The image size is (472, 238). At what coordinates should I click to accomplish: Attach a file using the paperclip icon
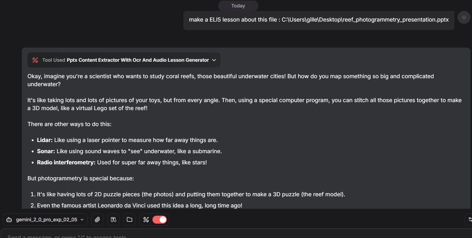click(97, 219)
